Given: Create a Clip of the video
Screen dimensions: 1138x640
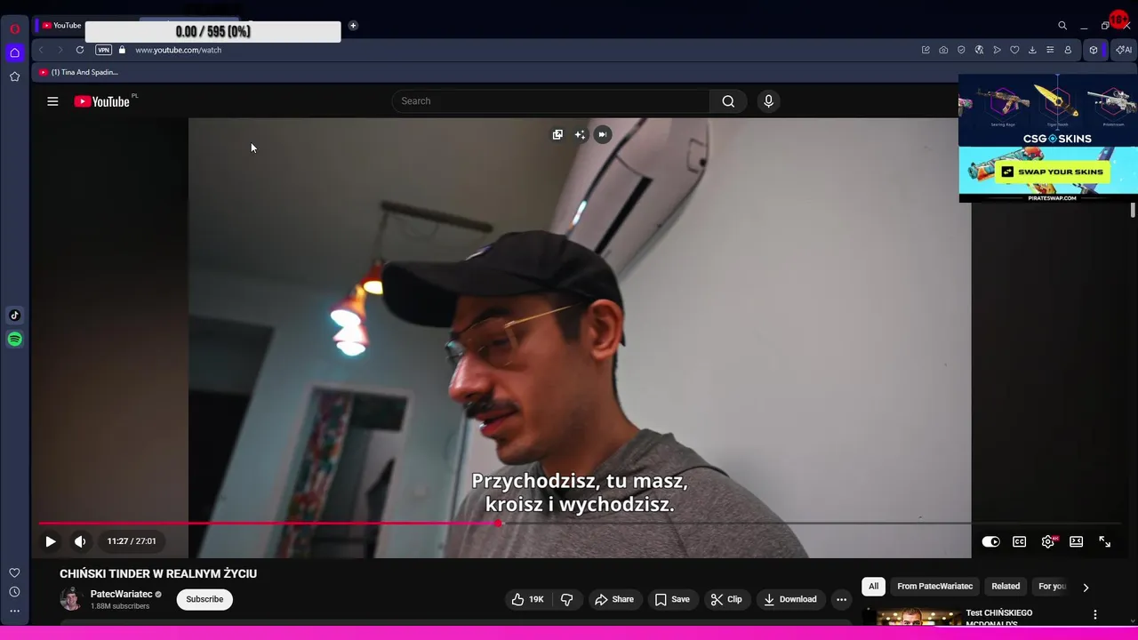Looking at the screenshot, I should tap(726, 599).
